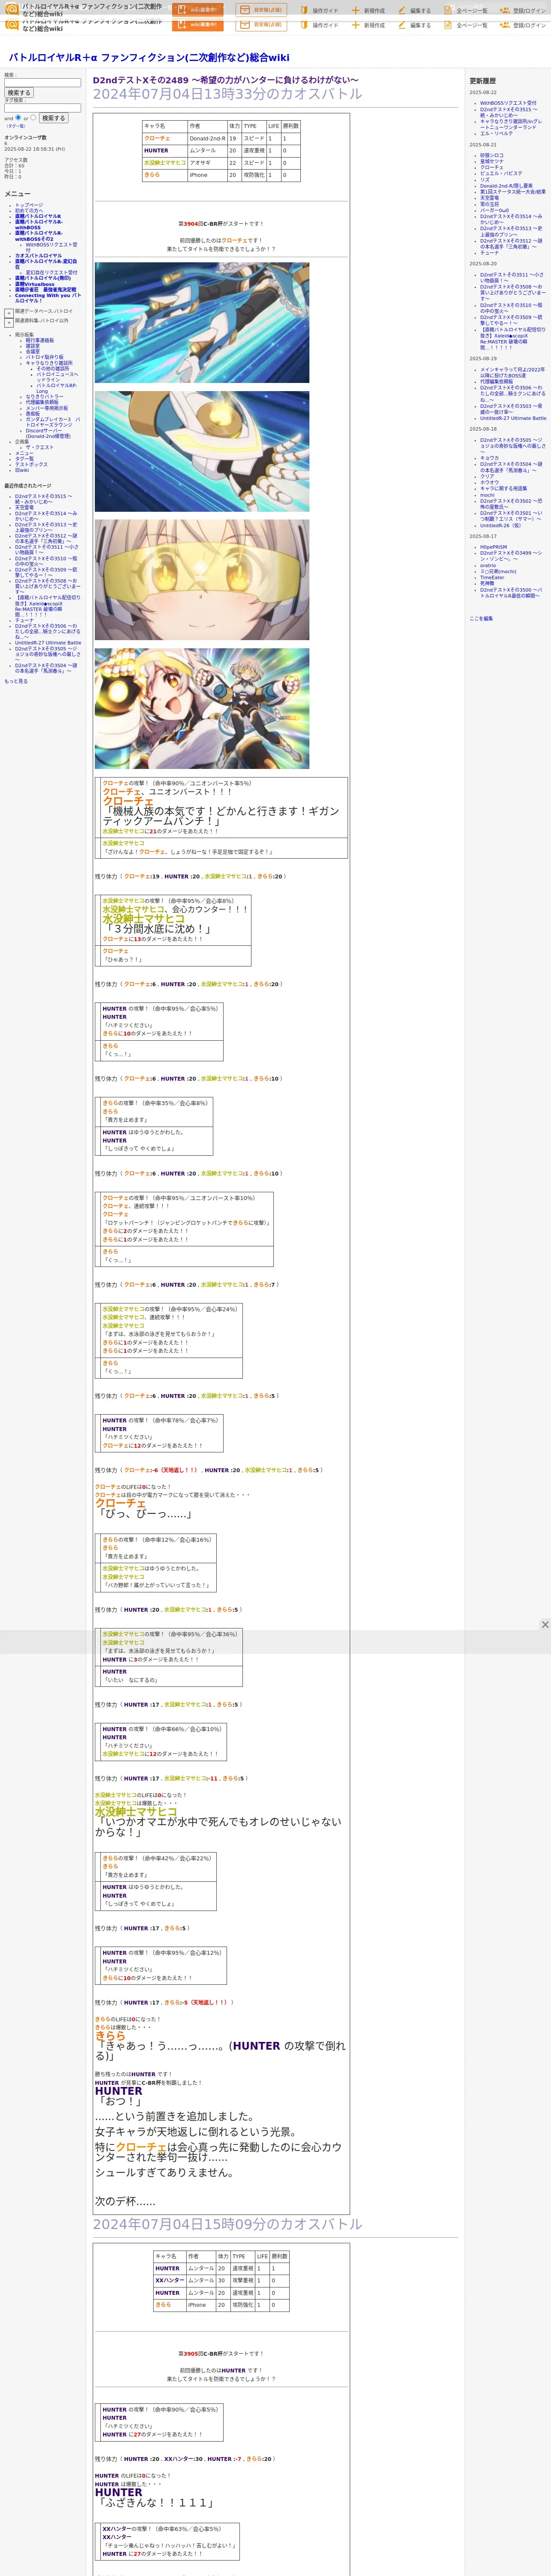551x2576 pixels.
Task: Open the image of the smiling girl with orange eyes
Action: [x=202, y=708]
